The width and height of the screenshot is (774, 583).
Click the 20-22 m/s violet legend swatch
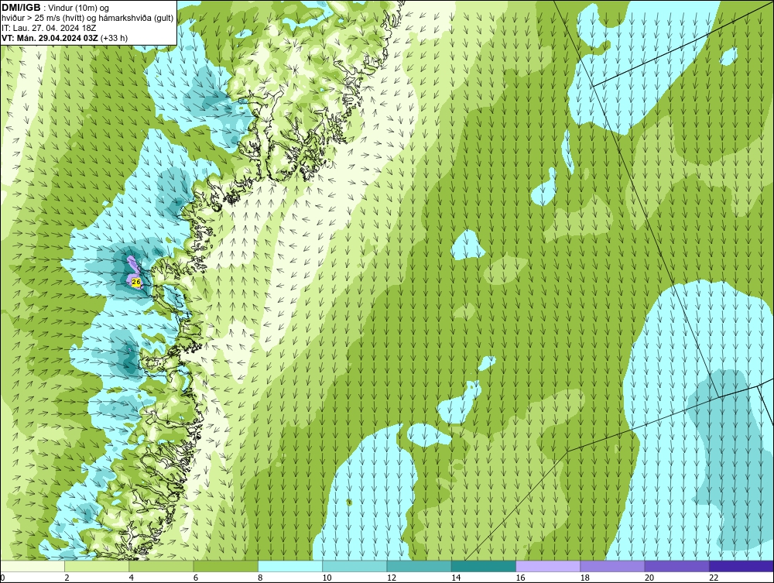[x=676, y=566]
